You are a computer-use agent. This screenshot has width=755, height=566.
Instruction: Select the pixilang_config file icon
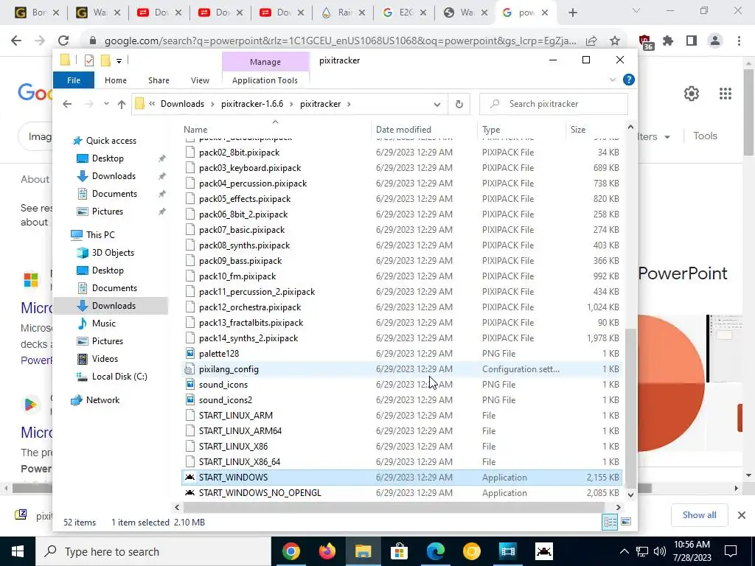pyautogui.click(x=190, y=369)
